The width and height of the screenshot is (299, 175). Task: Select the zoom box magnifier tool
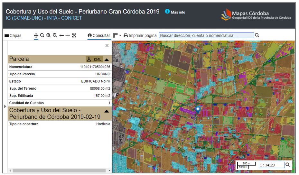tap(42, 35)
